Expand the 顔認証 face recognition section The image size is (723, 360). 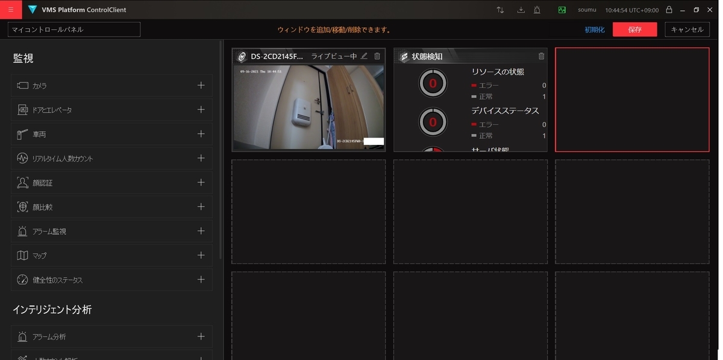201,182
